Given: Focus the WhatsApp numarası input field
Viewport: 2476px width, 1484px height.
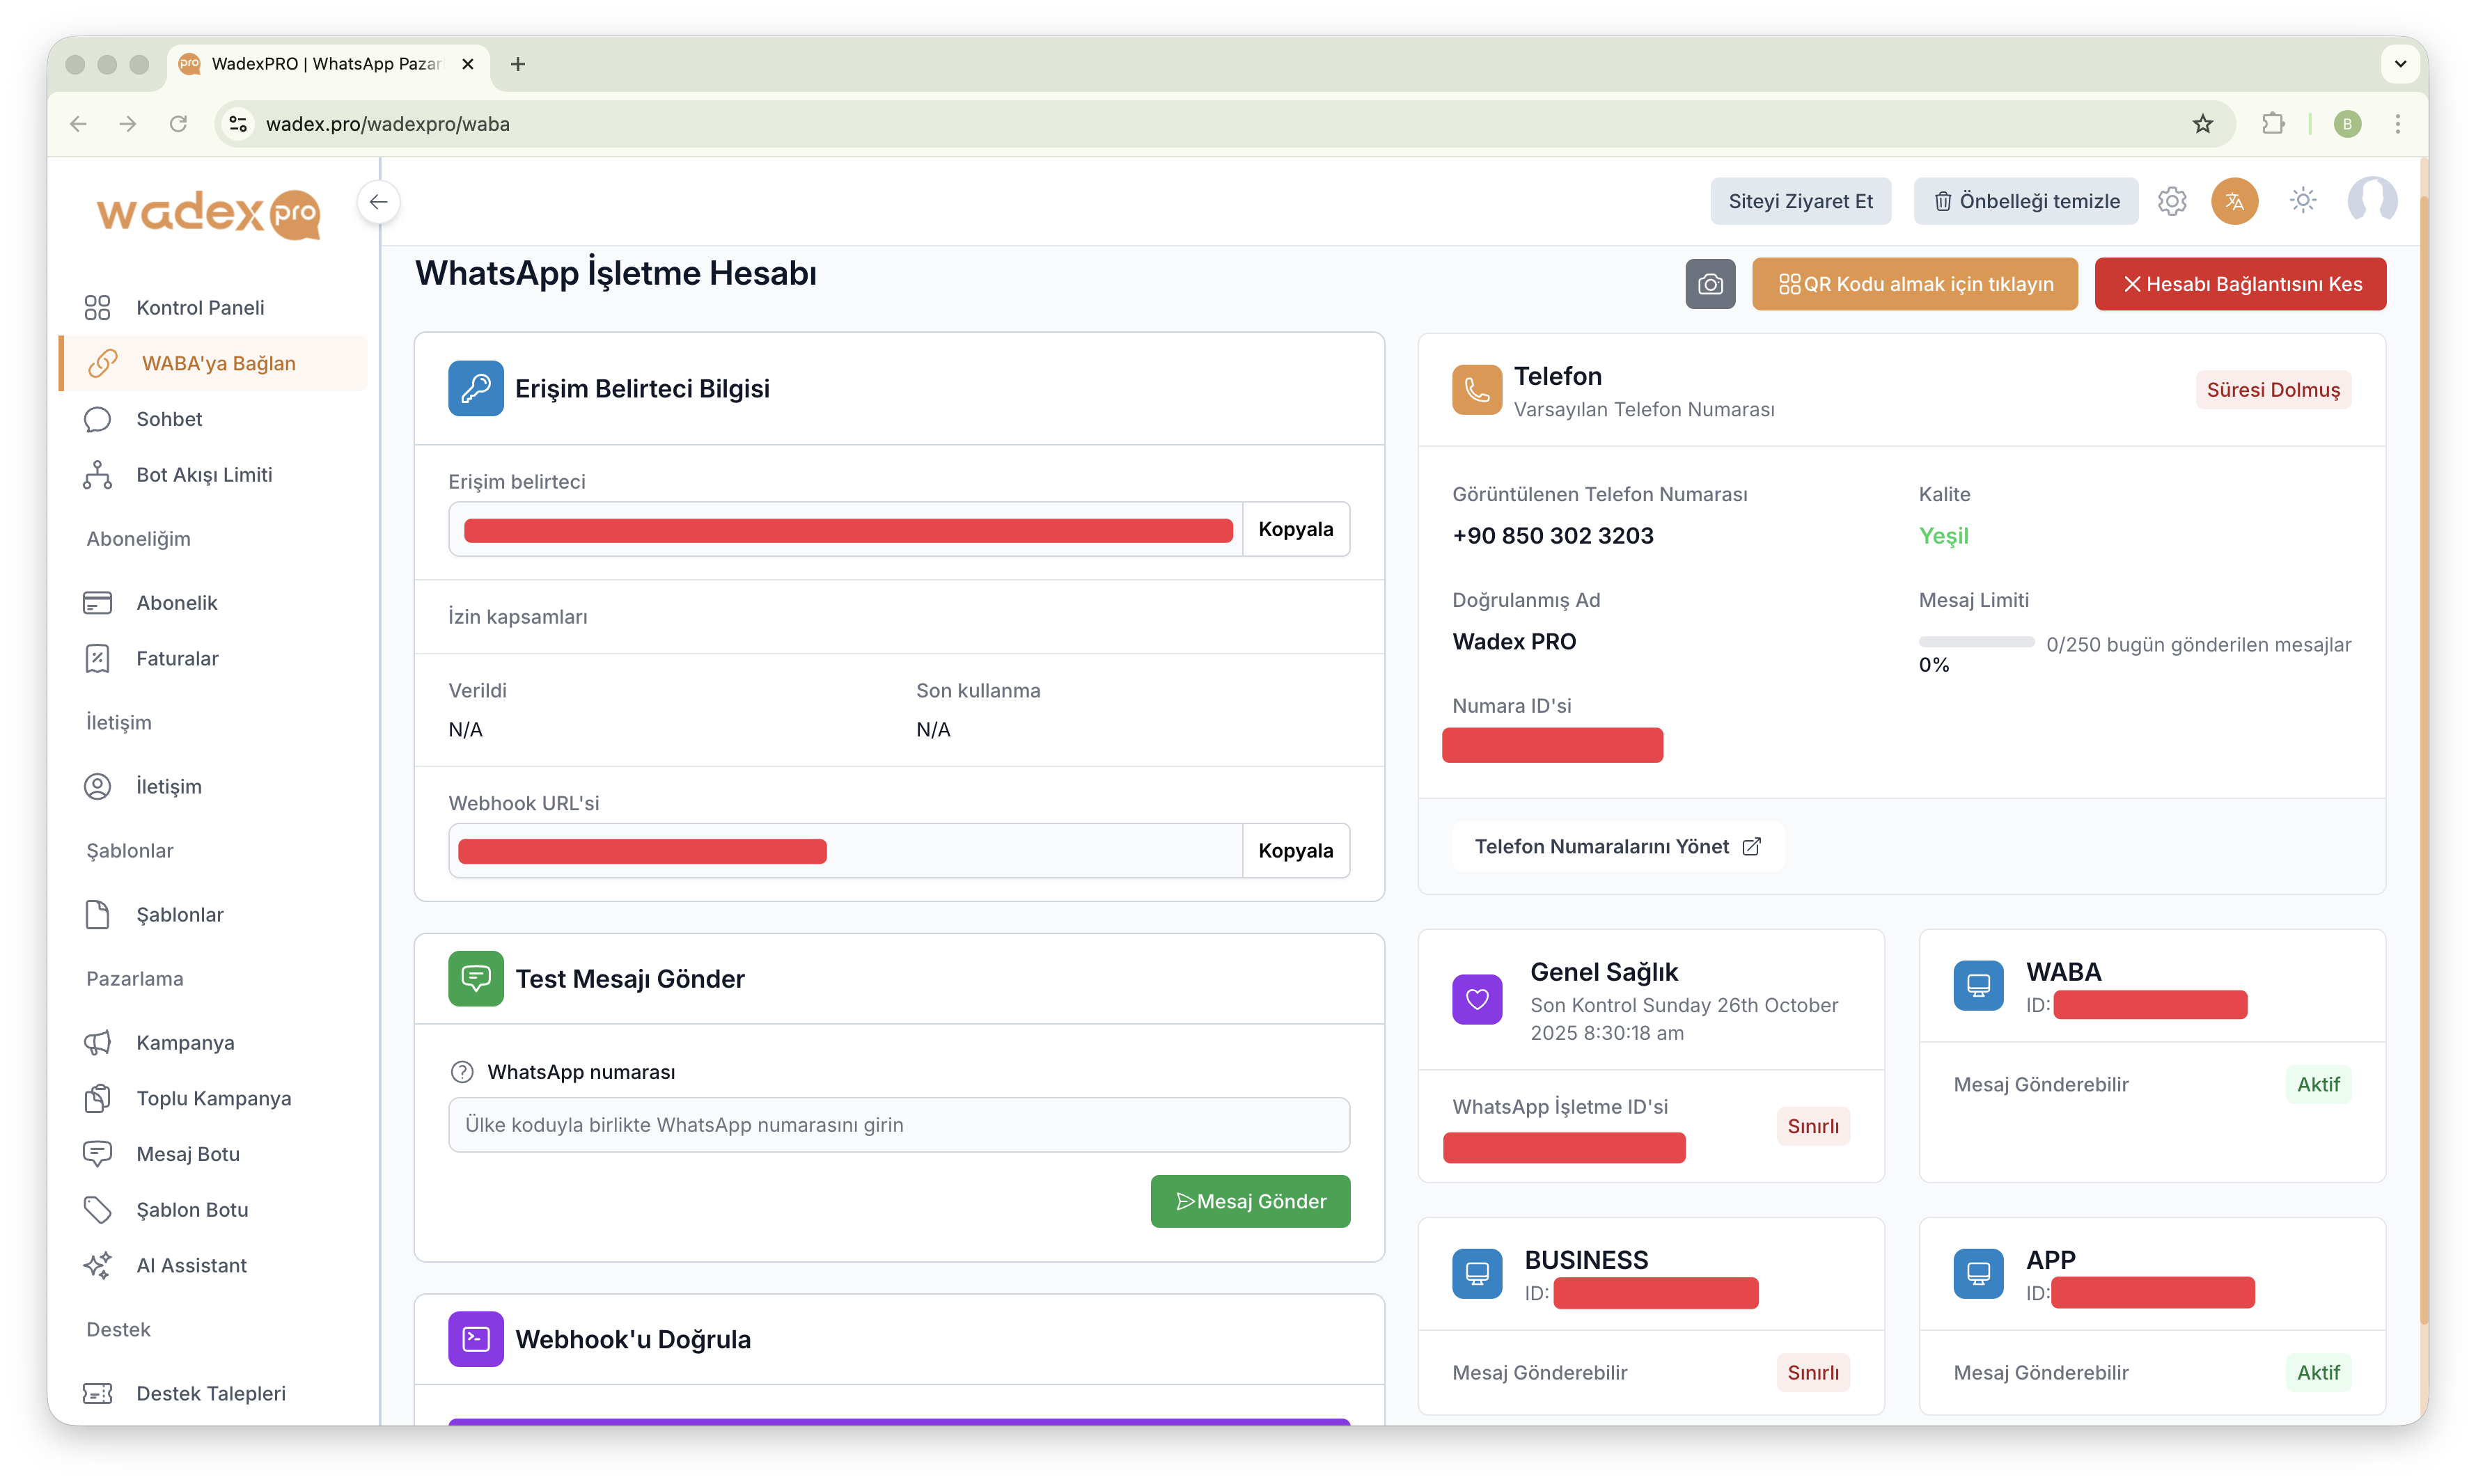Looking at the screenshot, I should point(898,1125).
